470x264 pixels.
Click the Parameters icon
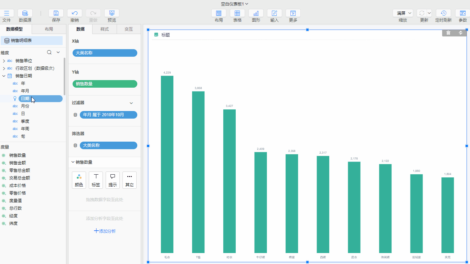click(463, 13)
